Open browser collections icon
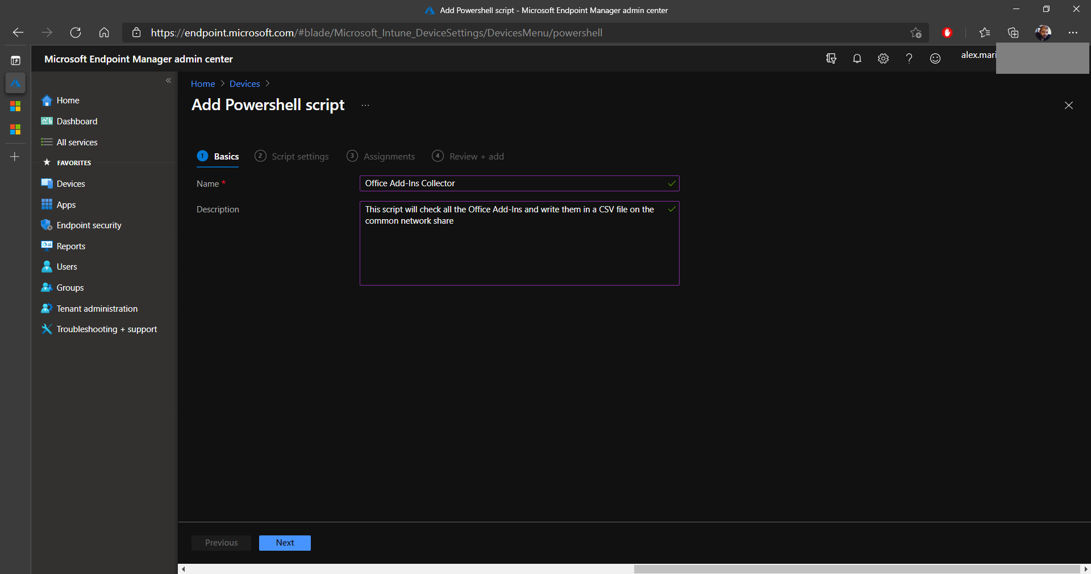 1013,32
